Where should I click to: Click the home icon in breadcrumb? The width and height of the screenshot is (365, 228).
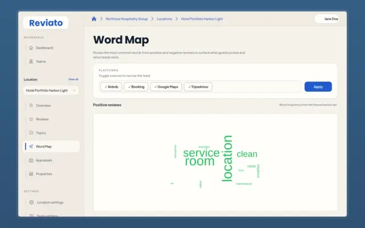94,19
